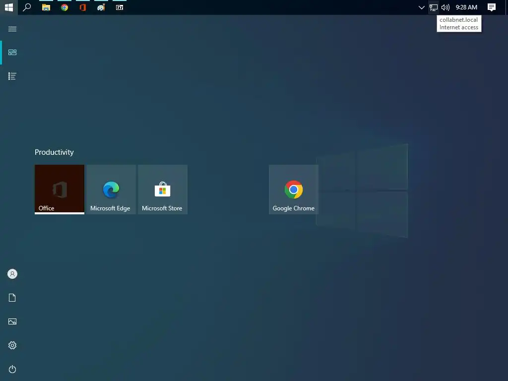Screen dimensions: 508x381
Task: Open the Office taskbar icon
Action: (83, 7)
